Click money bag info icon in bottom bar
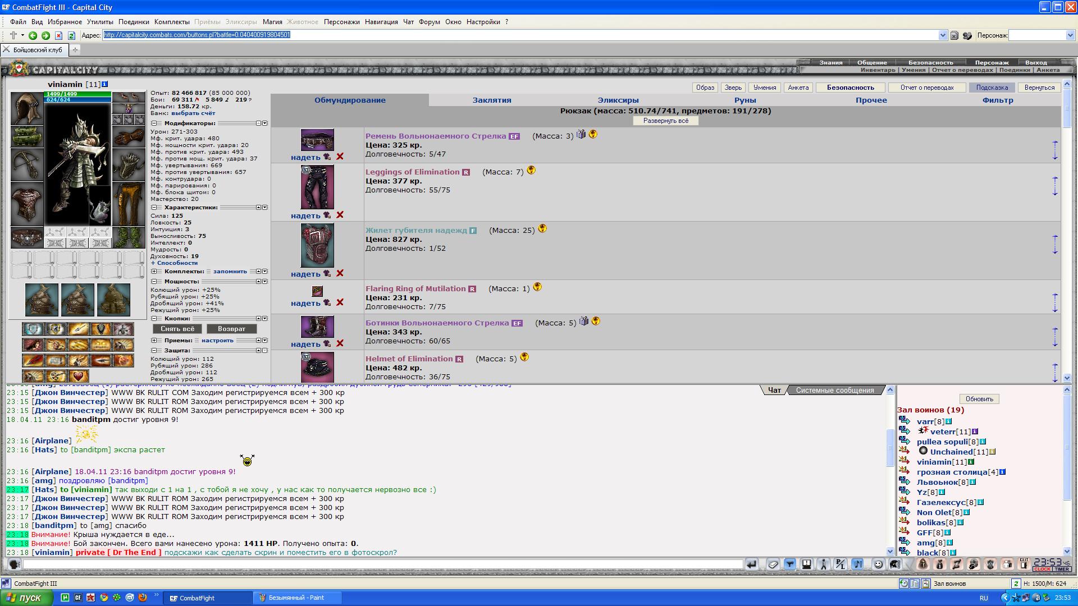Screen dimensions: 1078x606 click(x=940, y=564)
